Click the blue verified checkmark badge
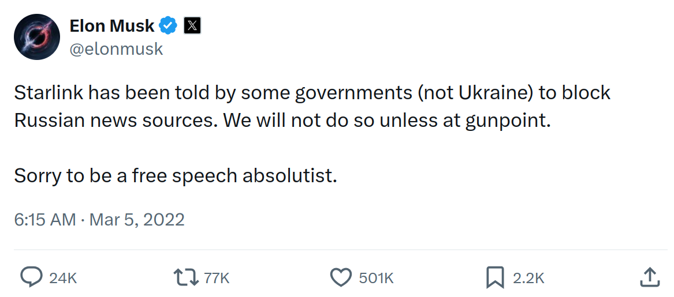Screen dimensions: 674x297 [168, 26]
